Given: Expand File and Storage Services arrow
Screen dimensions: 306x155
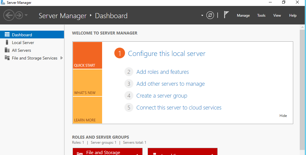Looking at the screenshot, I should pyautogui.click(x=62, y=58).
